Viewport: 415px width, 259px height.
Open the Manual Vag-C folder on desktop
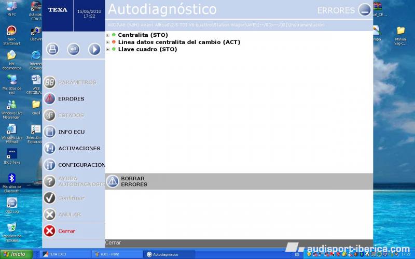[x=400, y=36]
